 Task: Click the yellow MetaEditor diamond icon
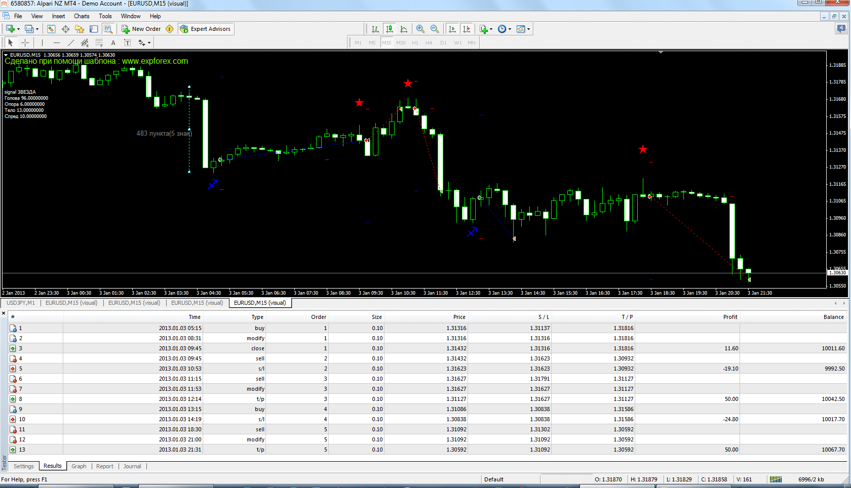pos(170,29)
